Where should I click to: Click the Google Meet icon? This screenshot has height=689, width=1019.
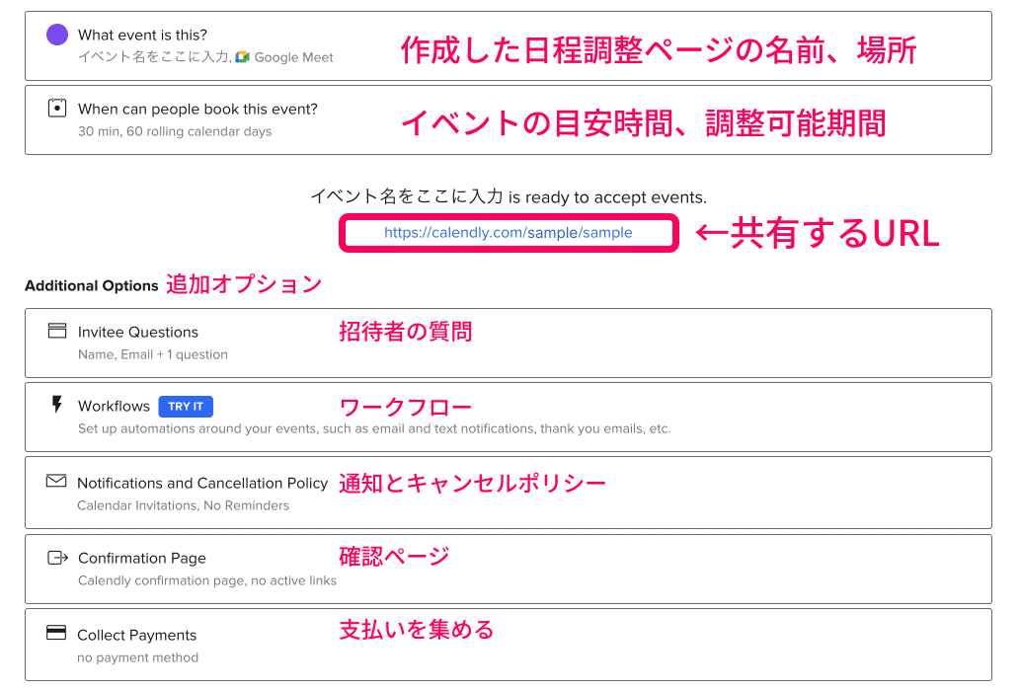pos(242,57)
